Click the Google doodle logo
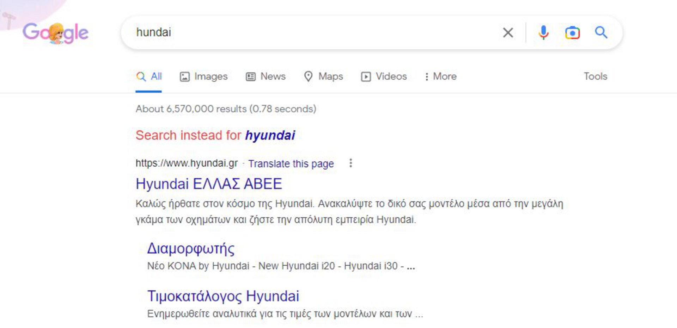The width and height of the screenshot is (677, 328). click(55, 33)
